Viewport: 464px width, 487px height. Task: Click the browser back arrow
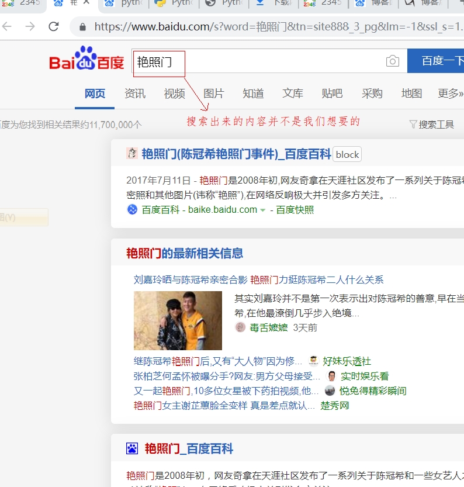pos(7,26)
